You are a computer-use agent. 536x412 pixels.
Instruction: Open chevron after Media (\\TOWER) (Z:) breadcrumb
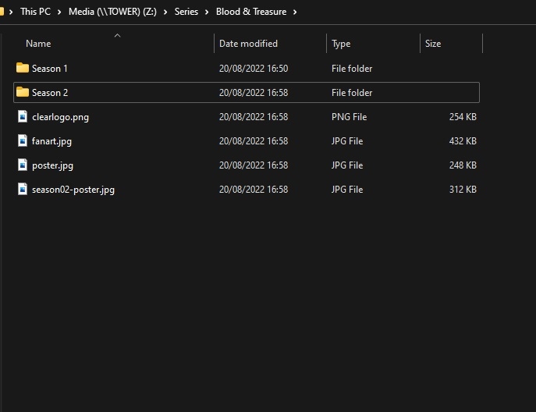coord(166,12)
